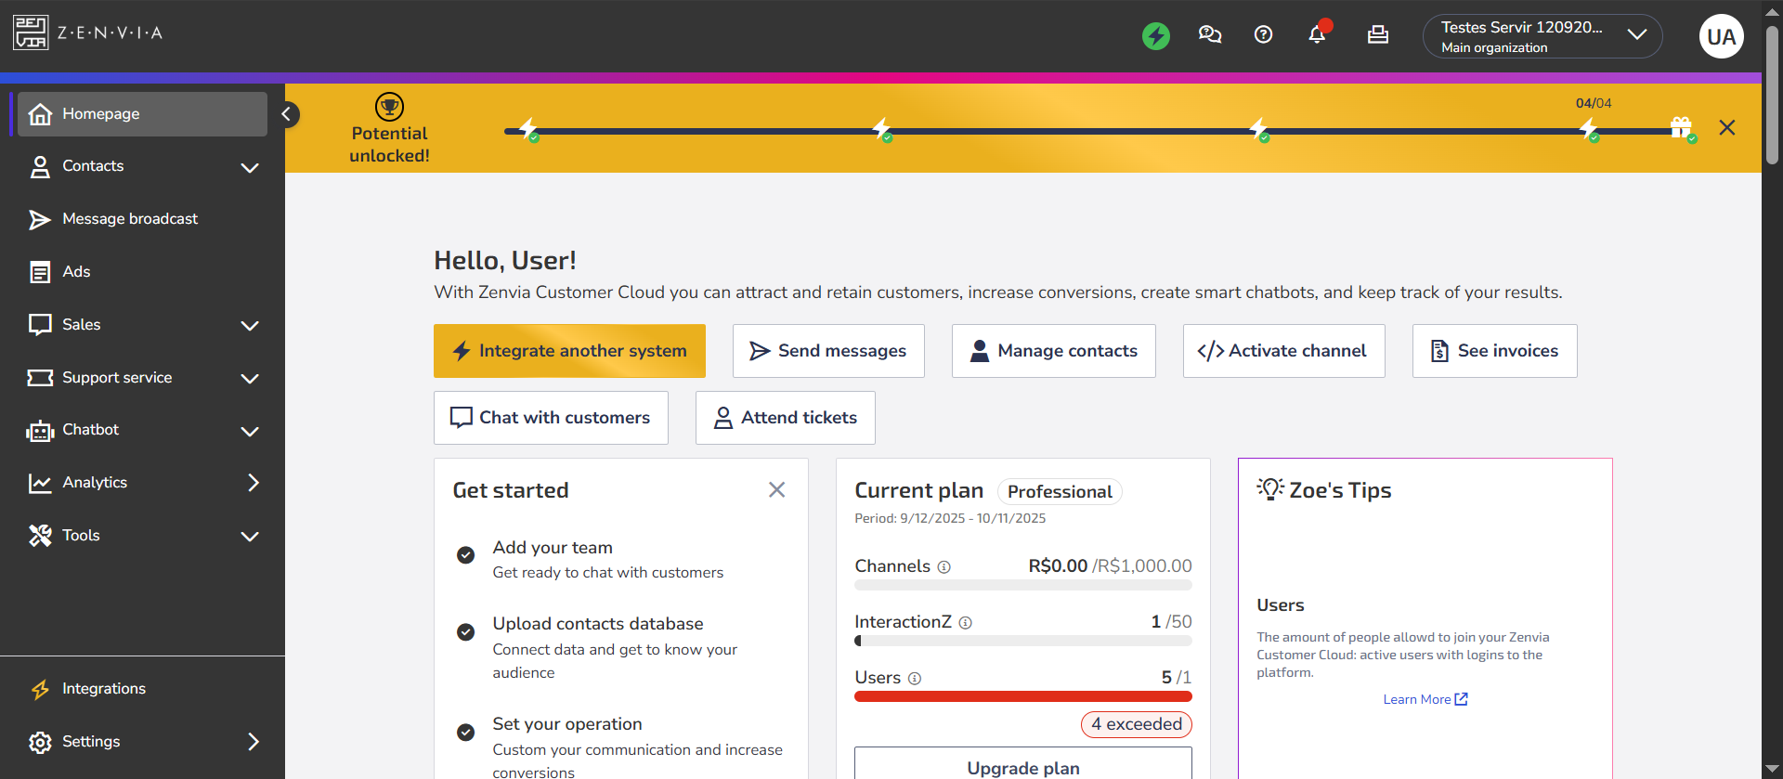Expand the Contacts chevron
Image resolution: width=1783 pixels, height=779 pixels.
[x=250, y=168]
